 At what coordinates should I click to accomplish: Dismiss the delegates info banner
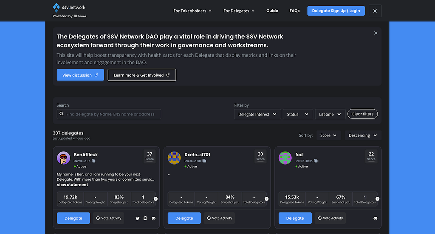pyautogui.click(x=376, y=33)
